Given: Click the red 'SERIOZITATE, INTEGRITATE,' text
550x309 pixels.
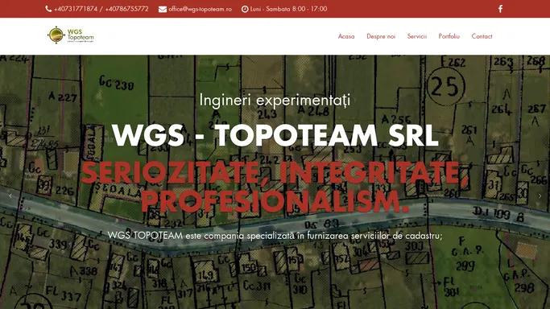Looking at the screenshot, I should coord(275,172).
